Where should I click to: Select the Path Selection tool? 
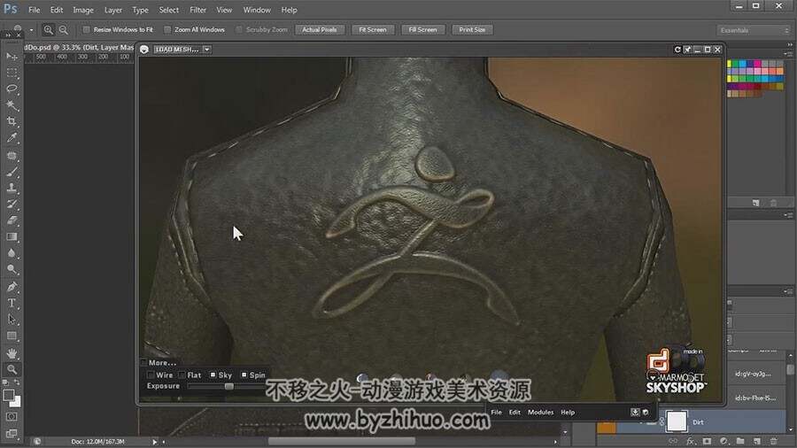pyautogui.click(x=12, y=320)
